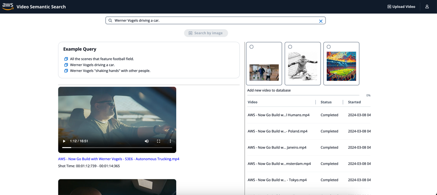
Task: Clear the search query using the X icon
Action: point(321,21)
